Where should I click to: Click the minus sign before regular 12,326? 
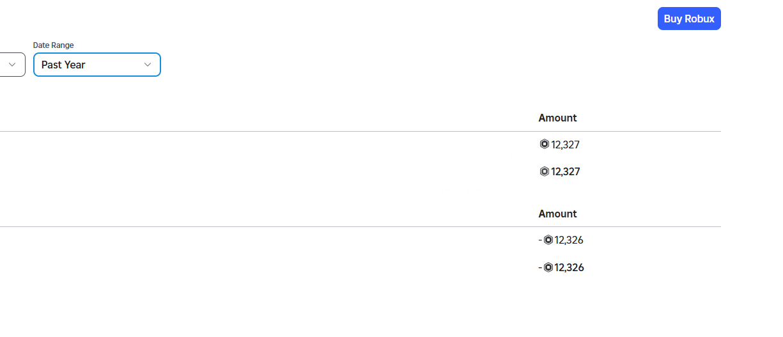pyautogui.click(x=541, y=240)
